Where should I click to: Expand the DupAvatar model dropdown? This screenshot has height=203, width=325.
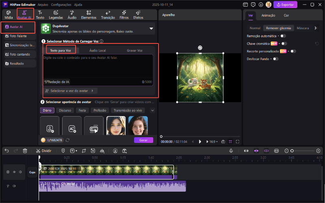(152, 28)
